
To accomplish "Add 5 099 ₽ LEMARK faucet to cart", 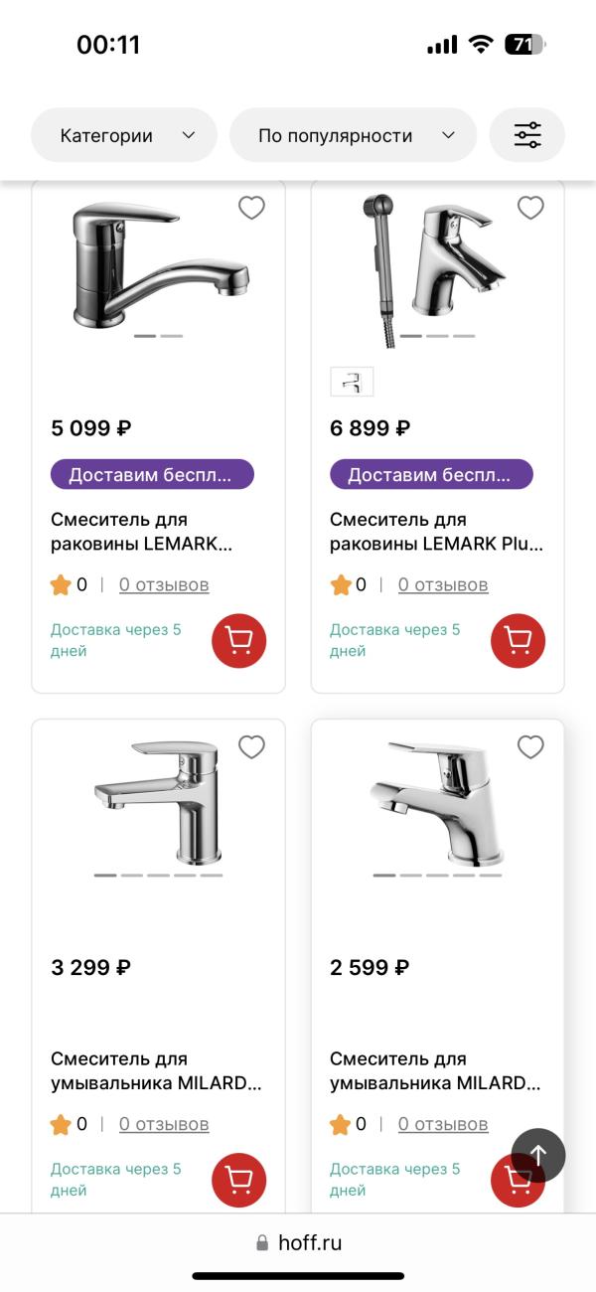I will [x=238, y=641].
